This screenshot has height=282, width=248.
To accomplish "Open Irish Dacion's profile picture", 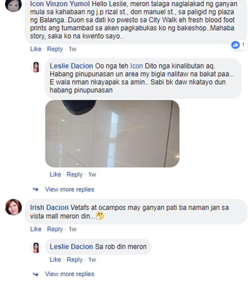I will tap(13, 207).
